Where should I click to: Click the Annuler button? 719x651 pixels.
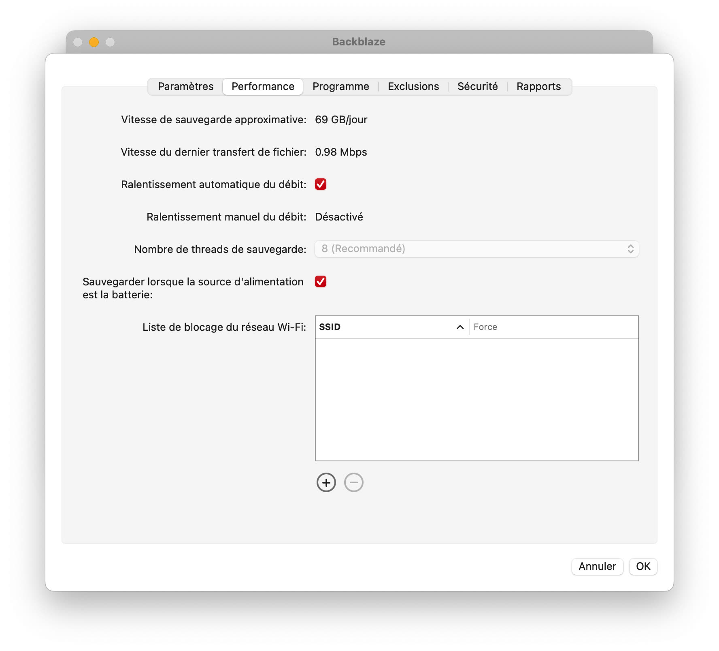coord(597,566)
